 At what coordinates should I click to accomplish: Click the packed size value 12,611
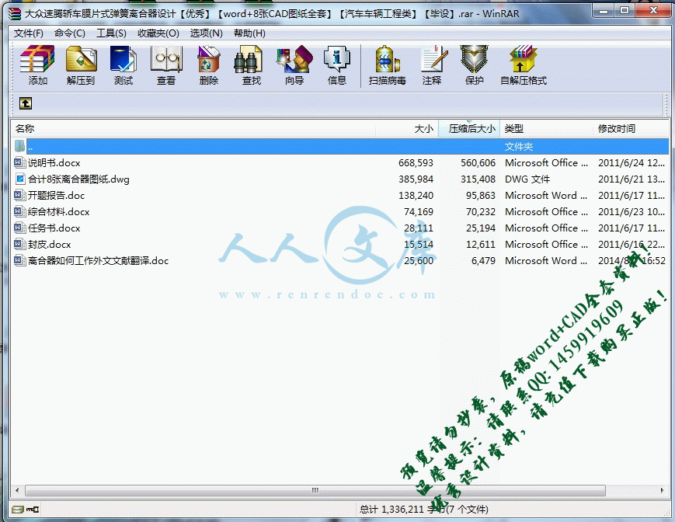481,245
